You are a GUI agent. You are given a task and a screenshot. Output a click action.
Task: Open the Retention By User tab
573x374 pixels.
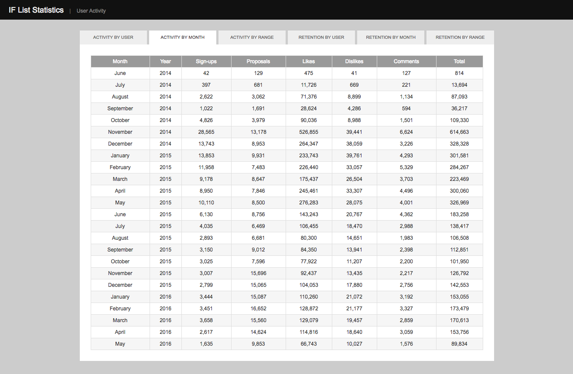[x=321, y=37]
